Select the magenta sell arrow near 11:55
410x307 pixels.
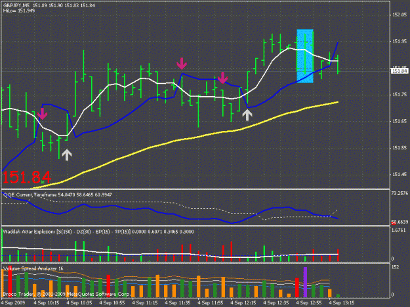click(x=222, y=78)
